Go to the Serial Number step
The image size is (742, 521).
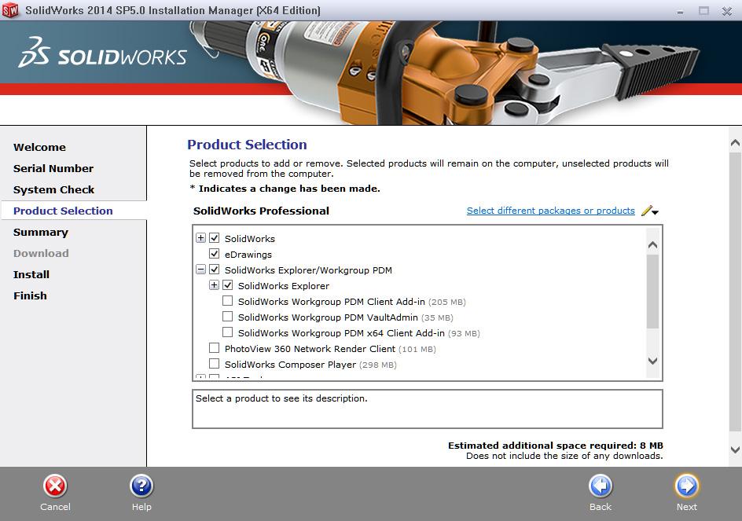(53, 168)
